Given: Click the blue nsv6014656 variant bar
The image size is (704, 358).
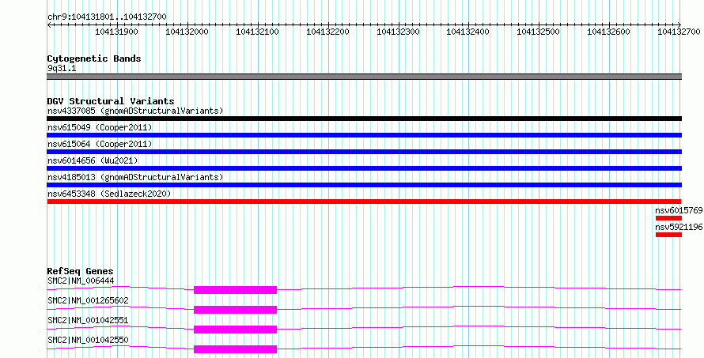Looking at the screenshot, I should (364, 168).
